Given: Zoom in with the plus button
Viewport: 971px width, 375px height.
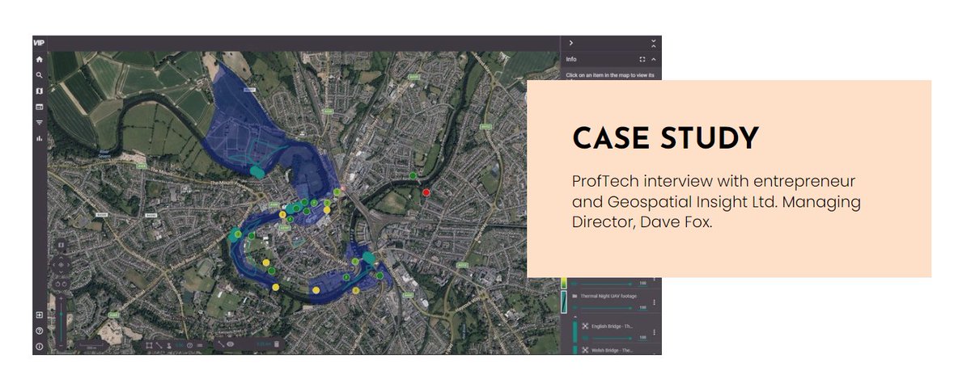Looking at the screenshot, I should coord(61,298).
